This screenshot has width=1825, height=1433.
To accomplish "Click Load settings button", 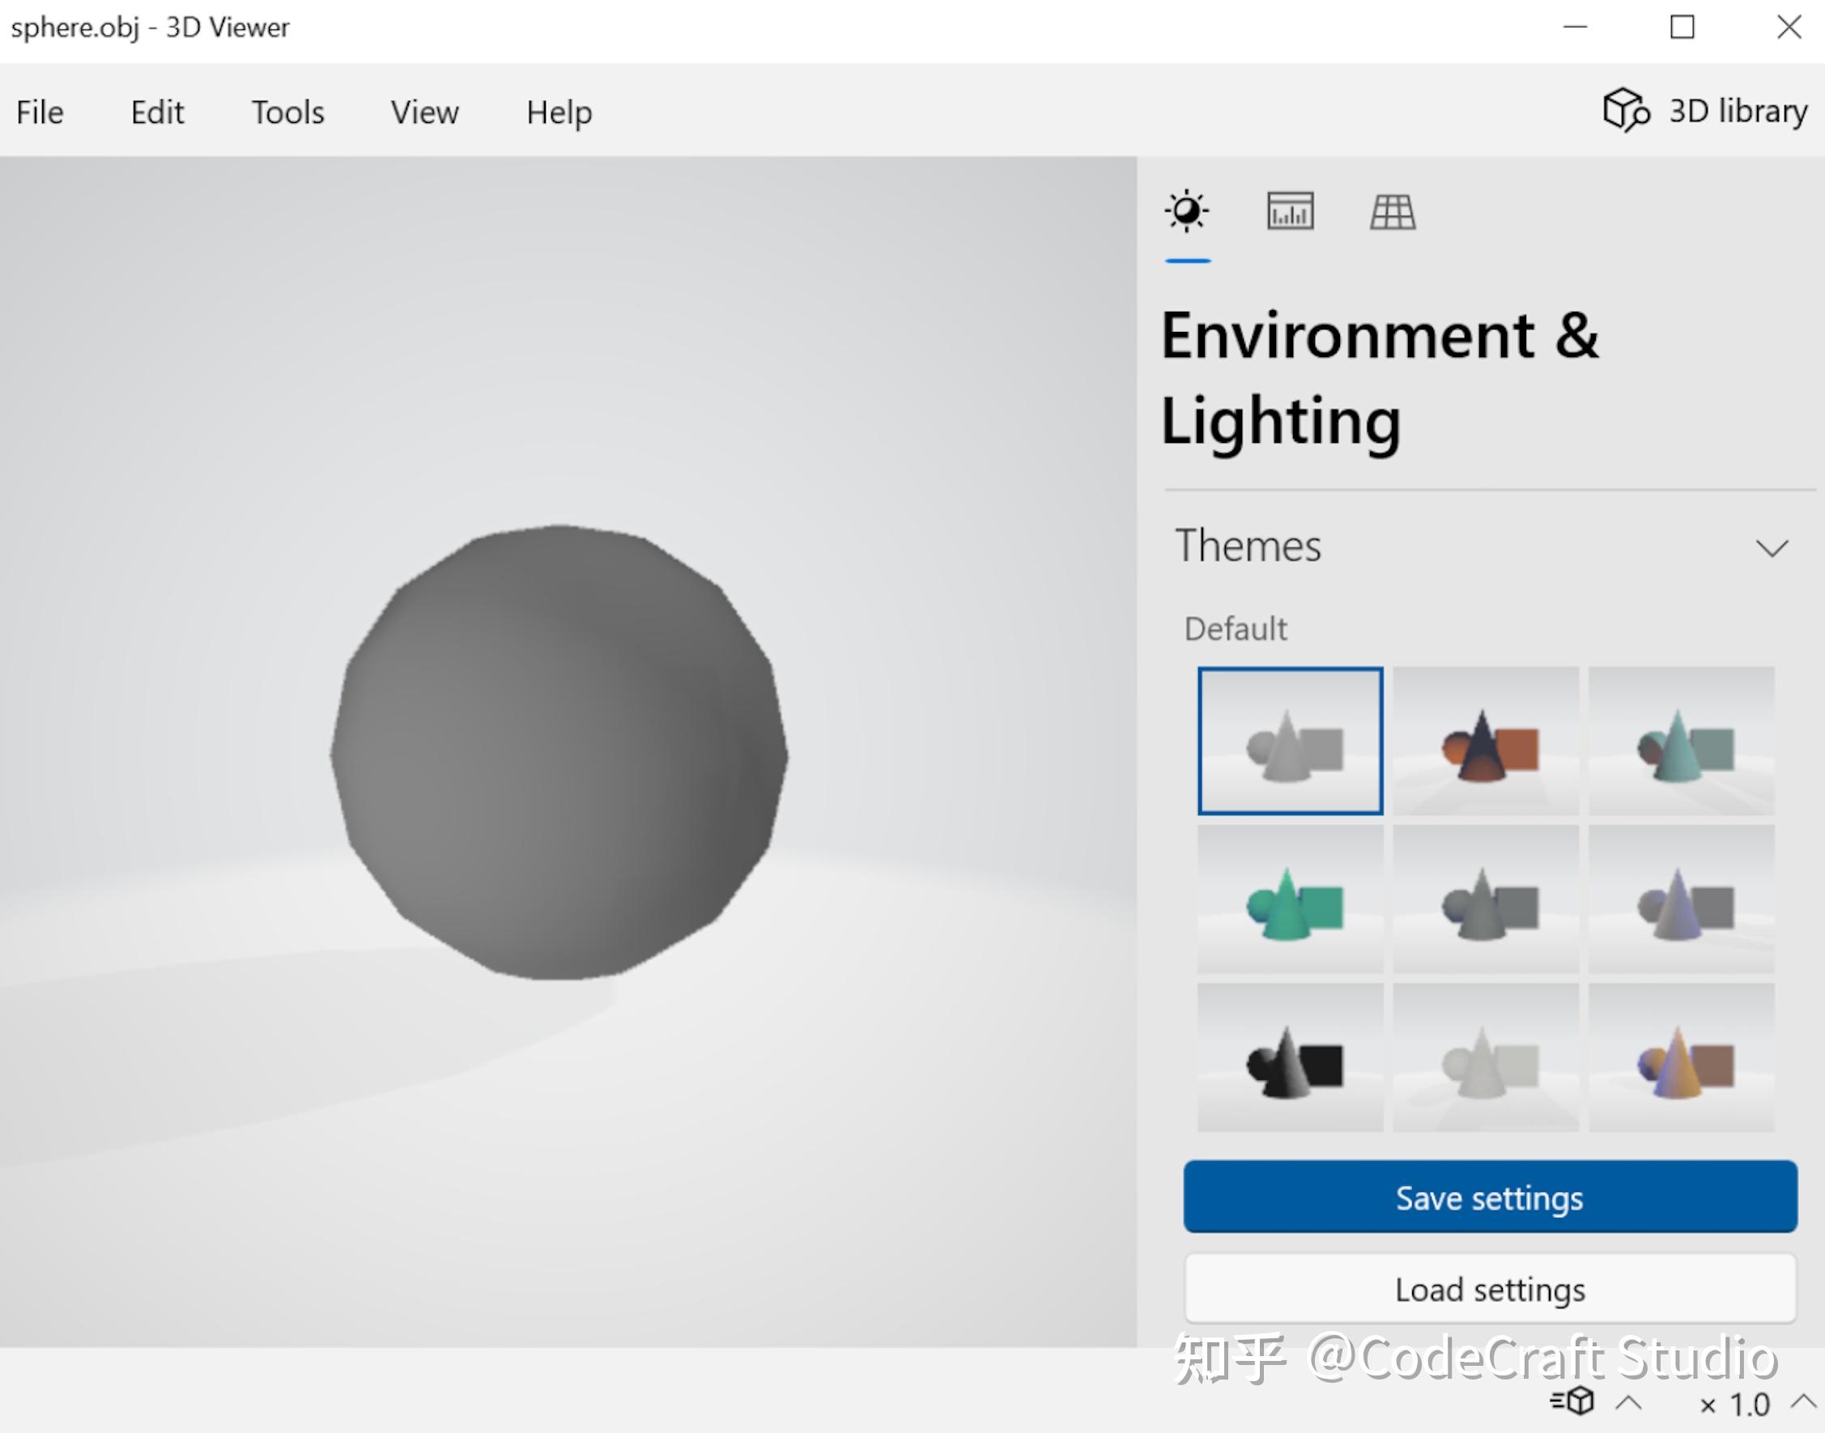I will point(1489,1289).
